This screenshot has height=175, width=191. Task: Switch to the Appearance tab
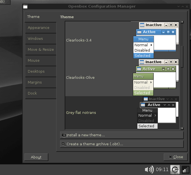(x=41, y=28)
